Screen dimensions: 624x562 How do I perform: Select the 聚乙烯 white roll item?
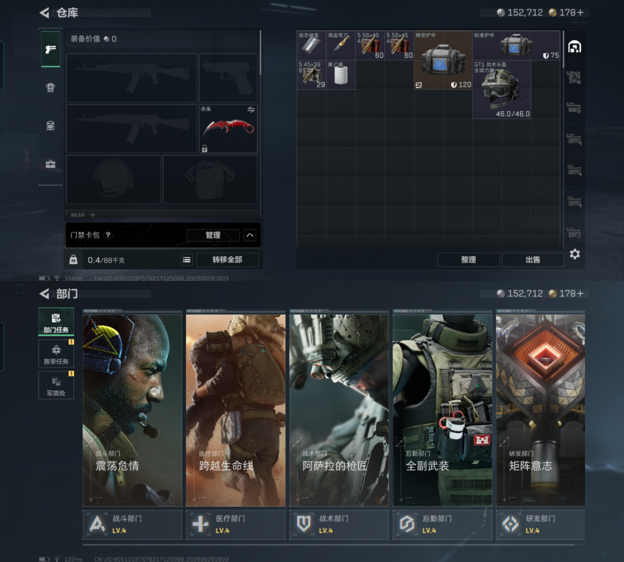(341, 75)
